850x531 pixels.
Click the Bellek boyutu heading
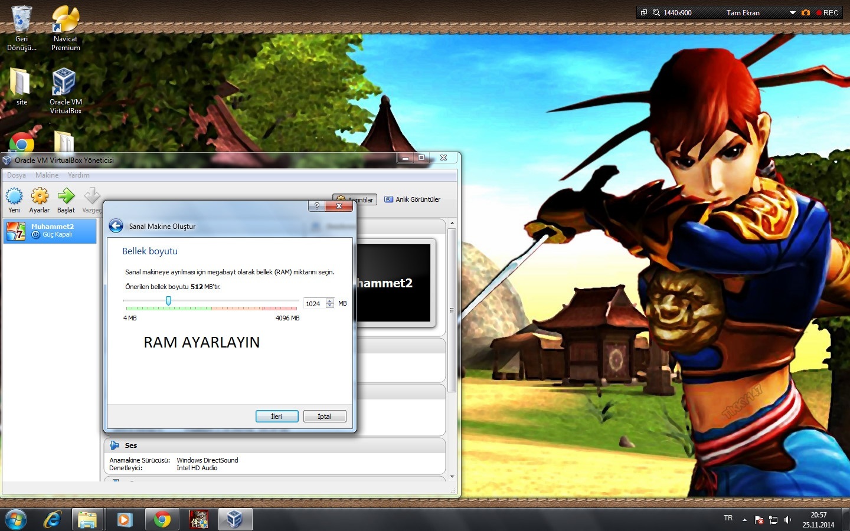(150, 251)
